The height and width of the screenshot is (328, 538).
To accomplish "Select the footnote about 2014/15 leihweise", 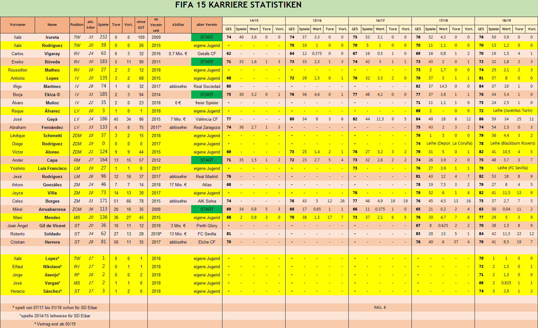I will pos(55,316).
